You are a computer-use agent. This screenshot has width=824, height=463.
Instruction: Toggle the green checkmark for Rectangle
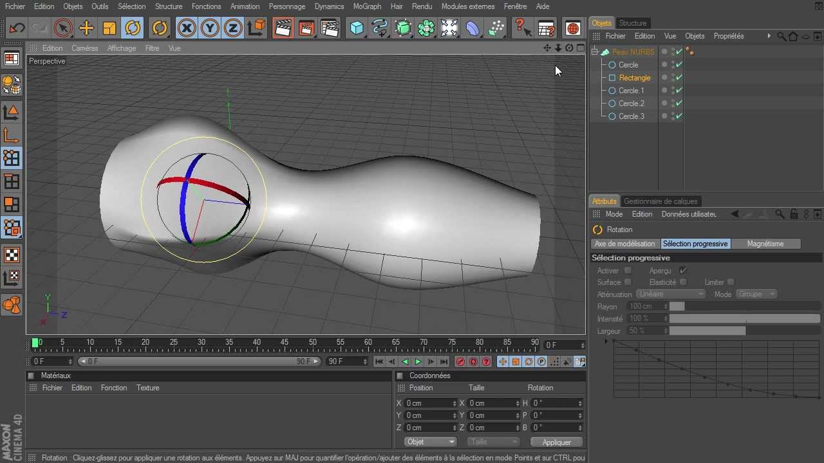[679, 78]
